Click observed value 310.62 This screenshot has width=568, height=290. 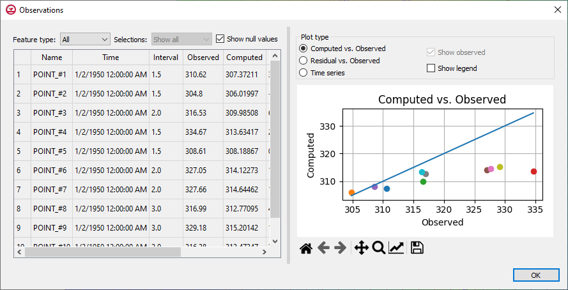tap(203, 75)
